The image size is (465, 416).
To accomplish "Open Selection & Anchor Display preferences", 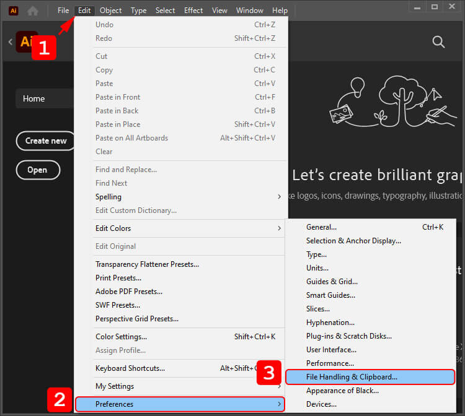I will tap(370, 241).
